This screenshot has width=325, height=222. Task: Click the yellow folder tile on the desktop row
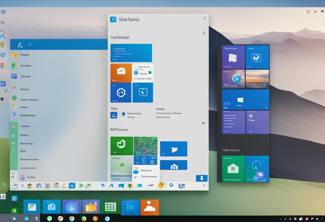tap(92, 207)
